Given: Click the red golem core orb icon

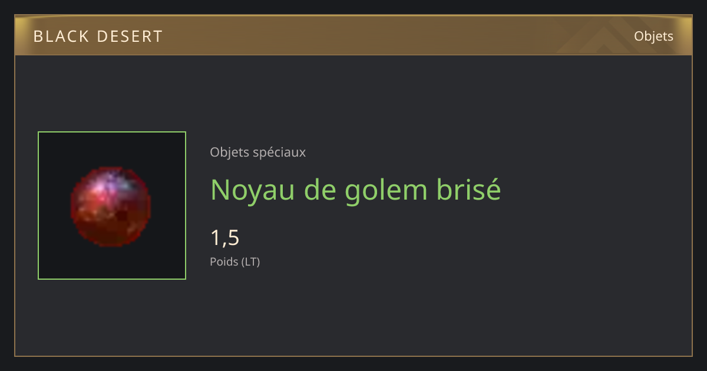Looking at the screenshot, I should pyautogui.click(x=111, y=206).
